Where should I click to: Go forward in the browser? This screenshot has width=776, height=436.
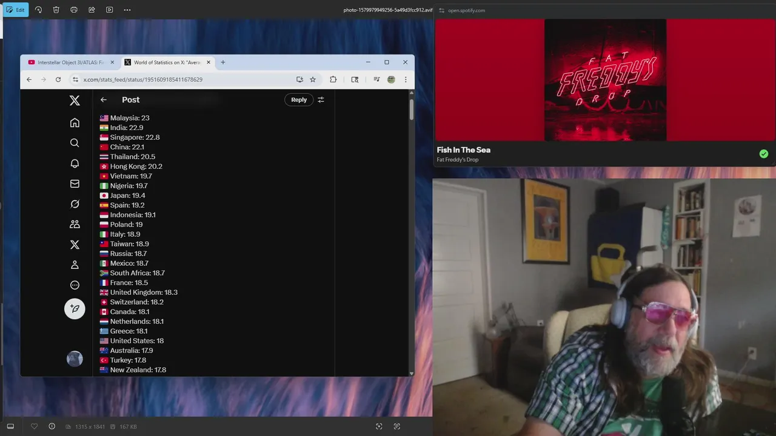(x=43, y=79)
